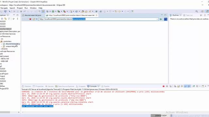Screen dimensions: 209x117
Task: Open the Debug dropdown arrow
Action: 50,11
